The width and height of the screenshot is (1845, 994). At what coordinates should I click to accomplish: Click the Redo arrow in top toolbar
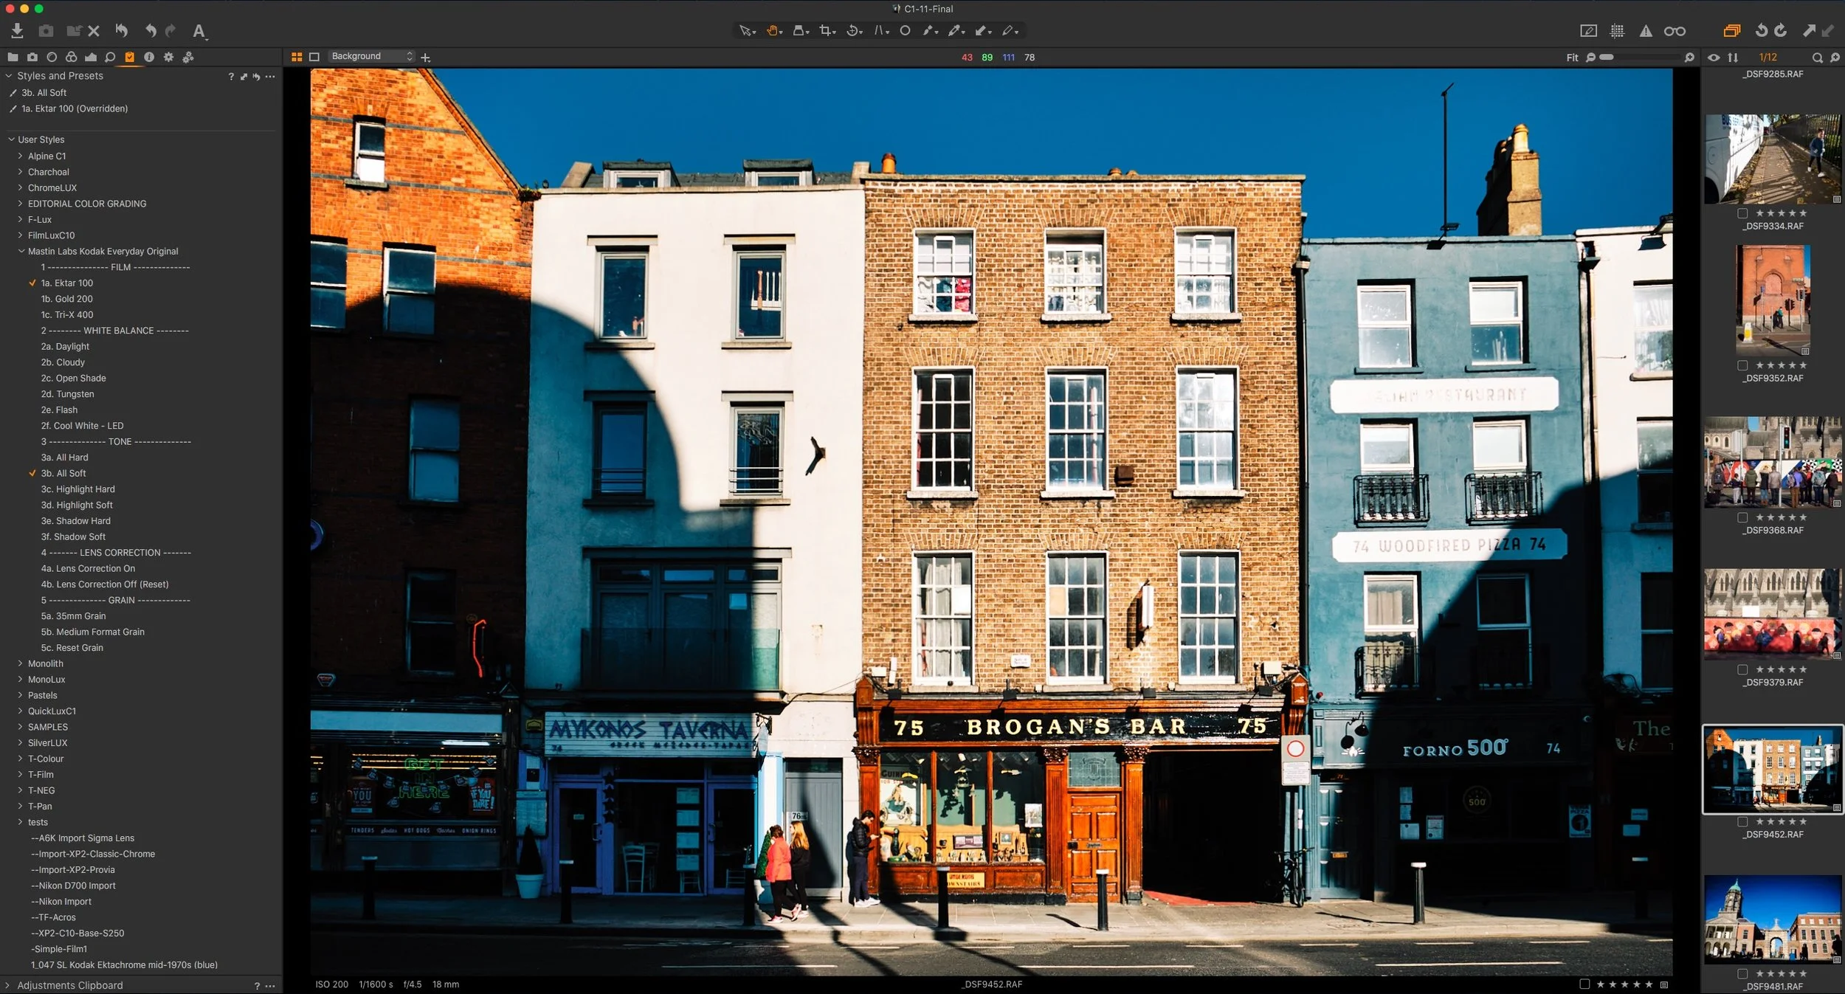click(170, 30)
